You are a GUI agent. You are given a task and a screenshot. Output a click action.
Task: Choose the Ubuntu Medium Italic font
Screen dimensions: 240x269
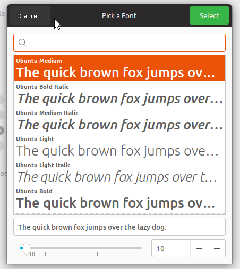(119, 121)
